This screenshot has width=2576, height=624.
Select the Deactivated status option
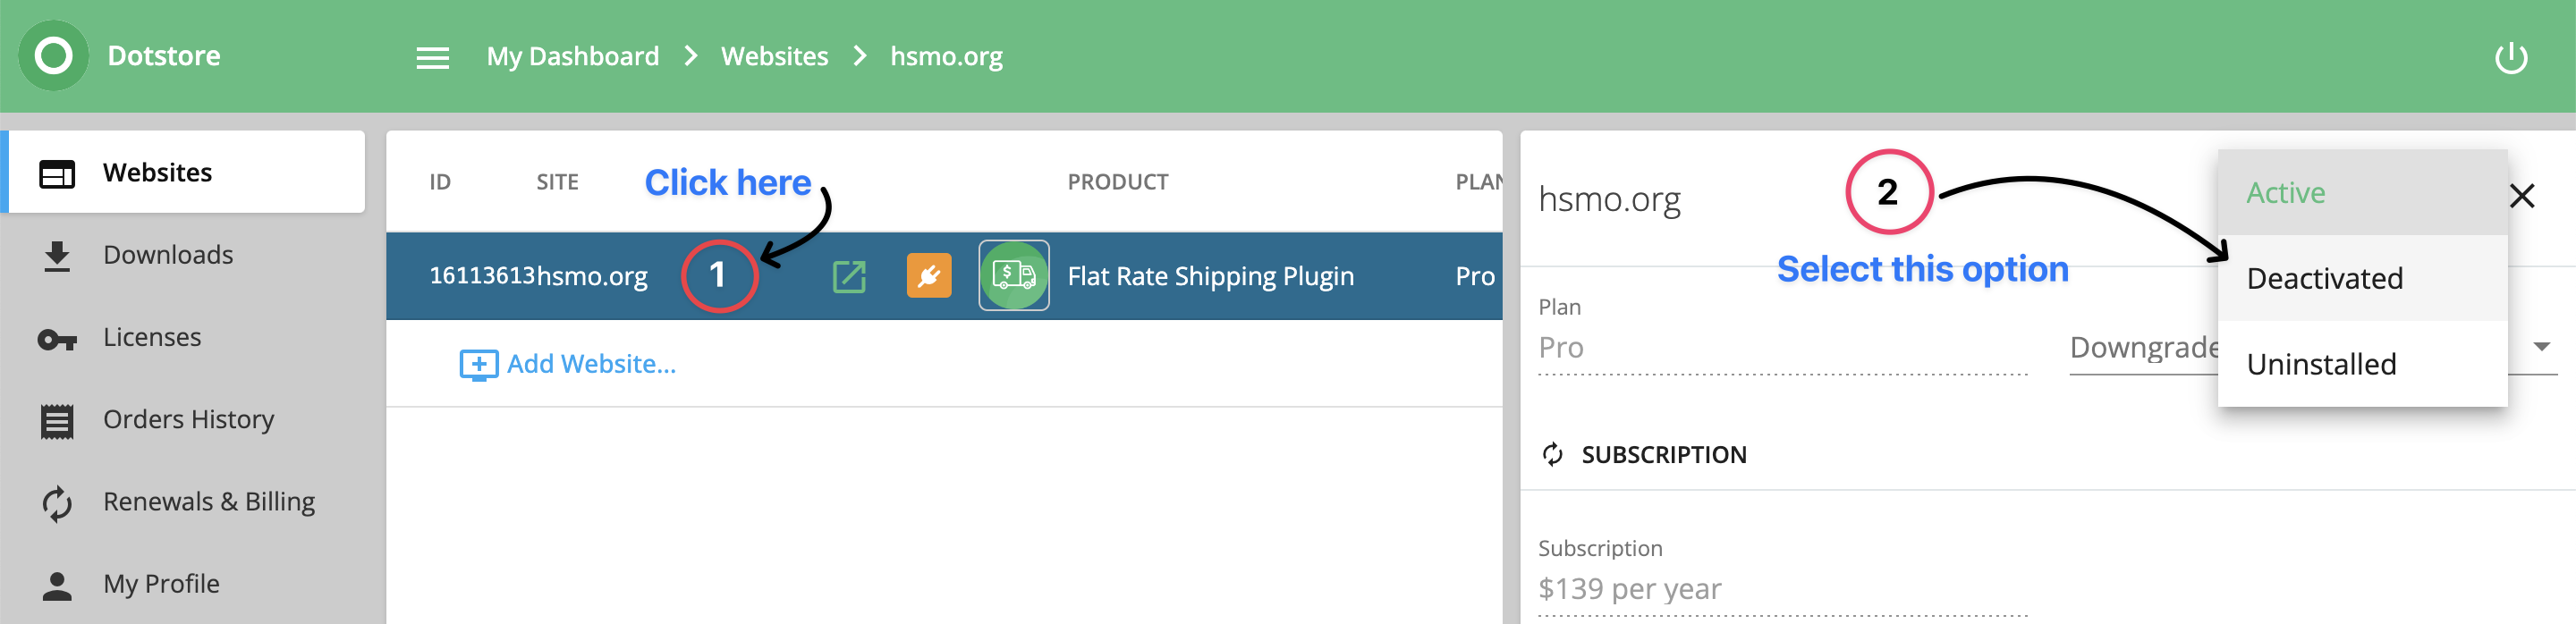click(2362, 279)
